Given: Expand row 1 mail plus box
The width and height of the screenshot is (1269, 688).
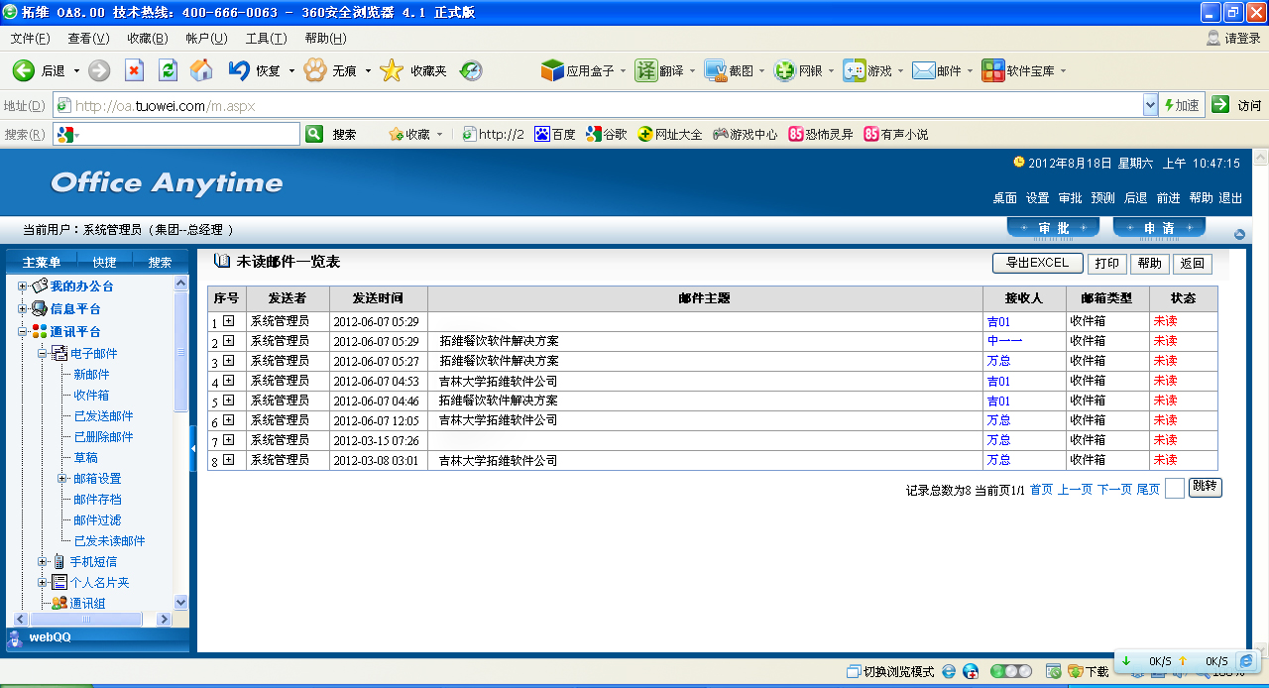Looking at the screenshot, I should pyautogui.click(x=229, y=321).
